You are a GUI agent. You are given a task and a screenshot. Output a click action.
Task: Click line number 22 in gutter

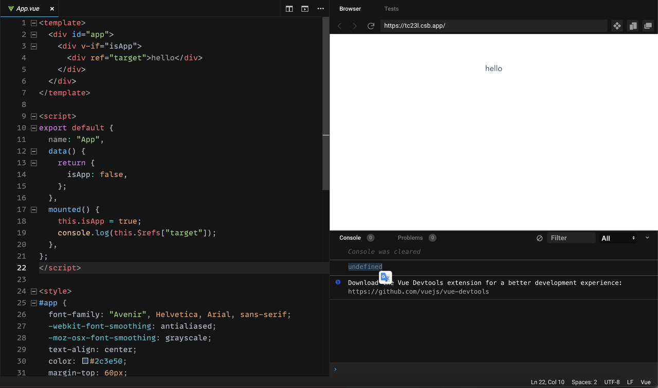21,268
